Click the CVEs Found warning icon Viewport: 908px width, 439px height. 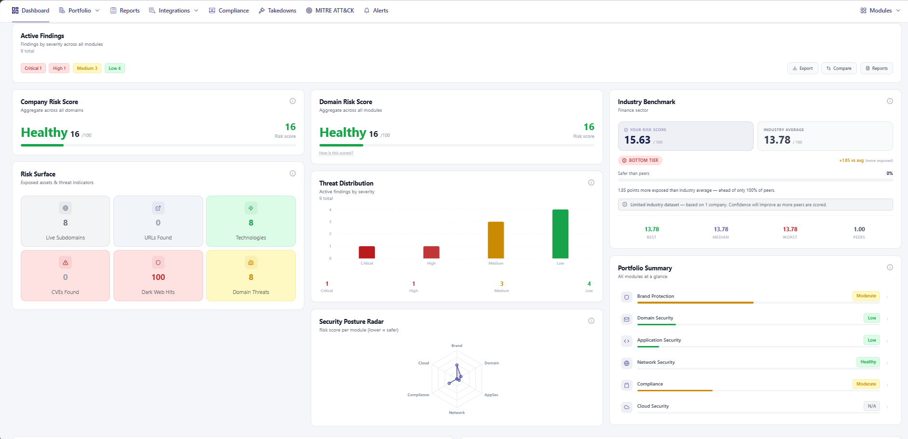(66, 263)
